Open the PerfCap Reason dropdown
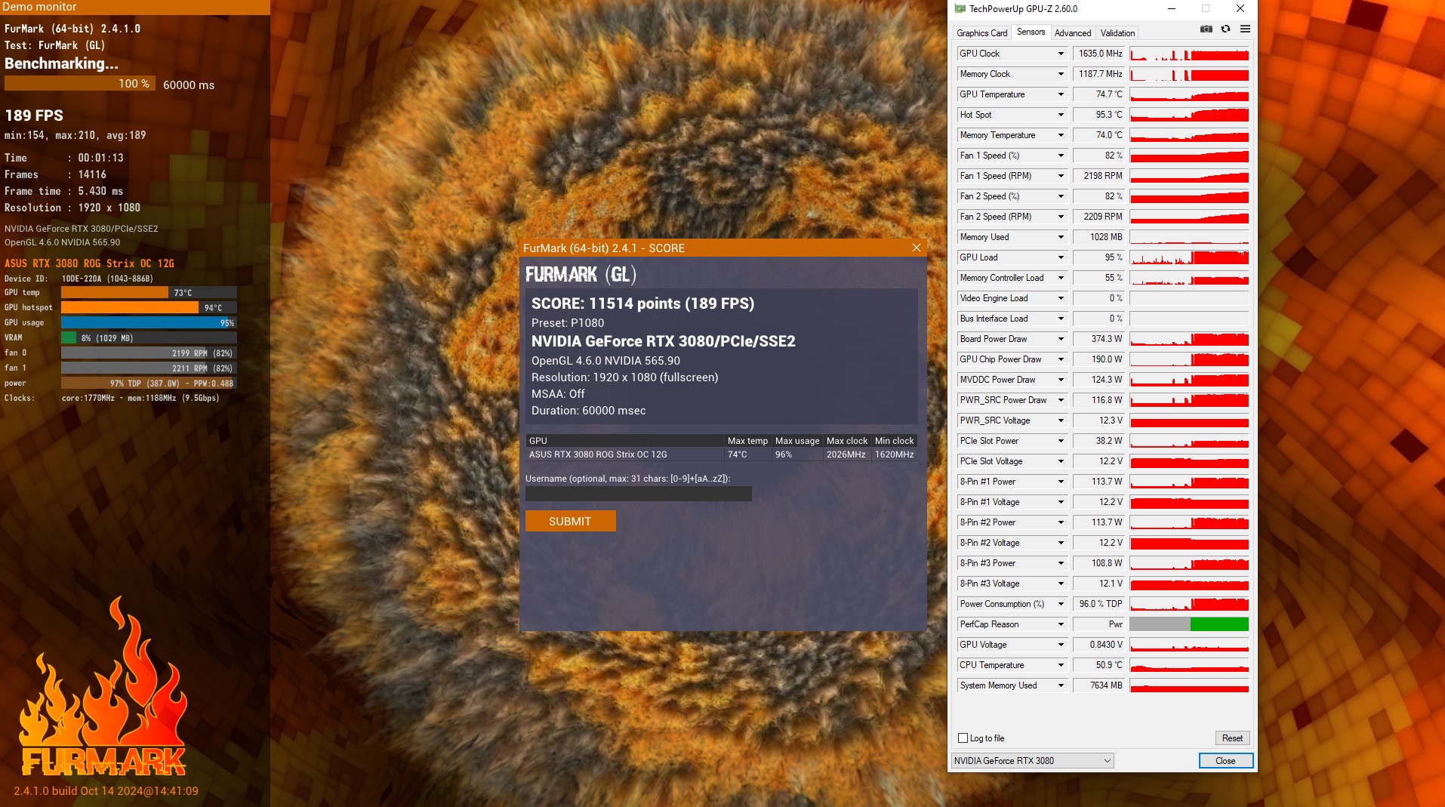 tap(1061, 624)
